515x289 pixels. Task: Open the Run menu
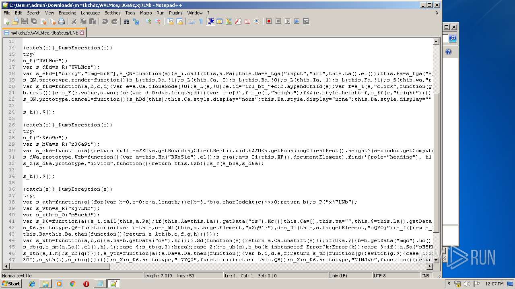(161, 13)
